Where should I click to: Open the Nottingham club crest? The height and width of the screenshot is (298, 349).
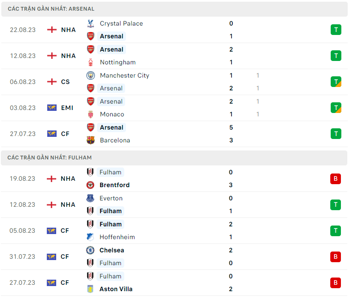click(90, 62)
